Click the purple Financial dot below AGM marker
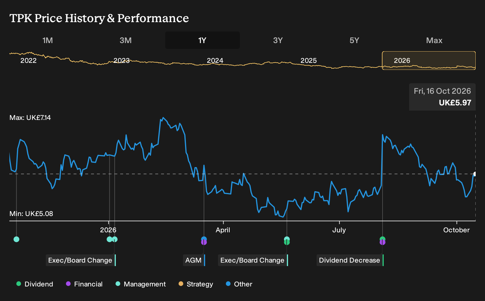Image resolution: width=485 pixels, height=301 pixels. pyautogui.click(x=204, y=242)
